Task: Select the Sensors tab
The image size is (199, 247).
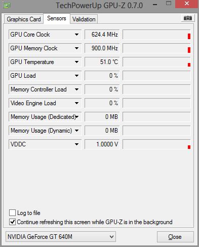Action: pyautogui.click(x=57, y=18)
